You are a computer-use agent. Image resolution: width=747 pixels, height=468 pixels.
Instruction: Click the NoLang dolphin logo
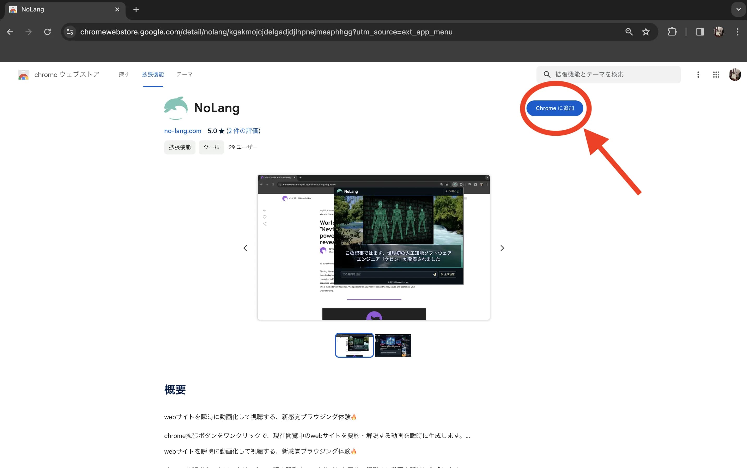[x=176, y=108]
